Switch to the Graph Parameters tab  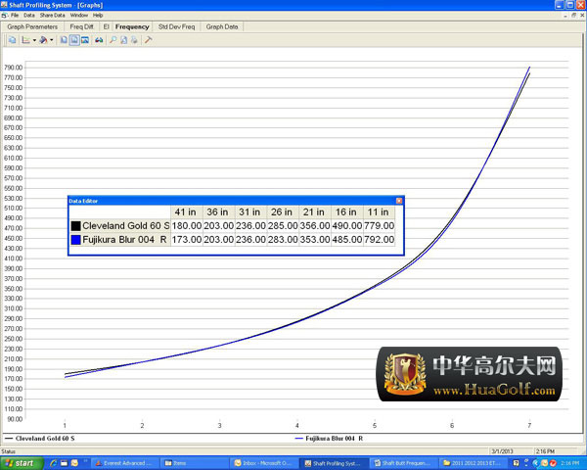[31, 26]
